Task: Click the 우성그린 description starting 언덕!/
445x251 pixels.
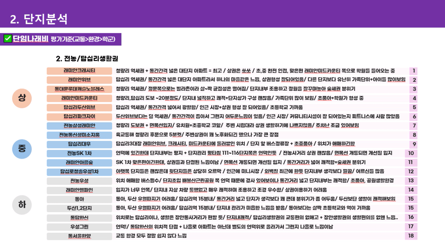Action: point(224,227)
